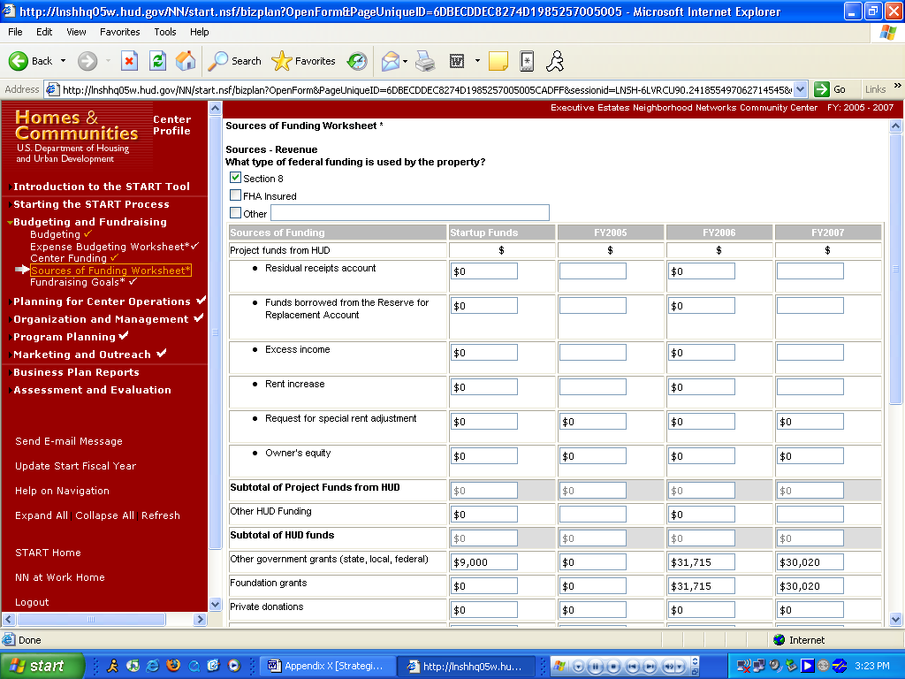Screen dimensions: 905x679
Task: Click the main page vertical scrollbar thumb
Action: click(895, 265)
